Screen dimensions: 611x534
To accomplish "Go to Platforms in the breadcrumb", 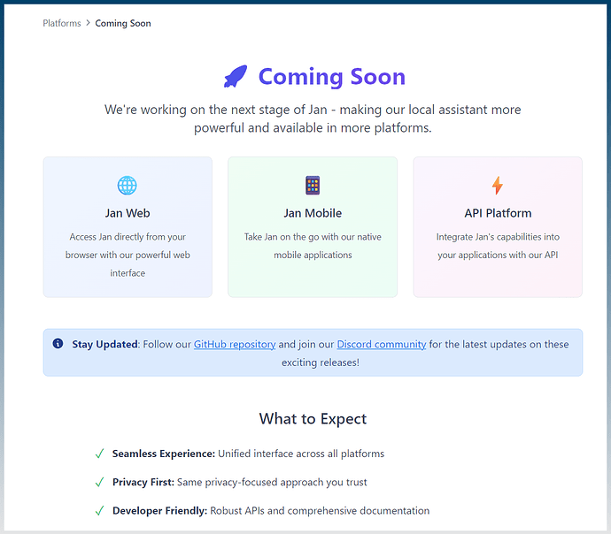I will pyautogui.click(x=62, y=23).
